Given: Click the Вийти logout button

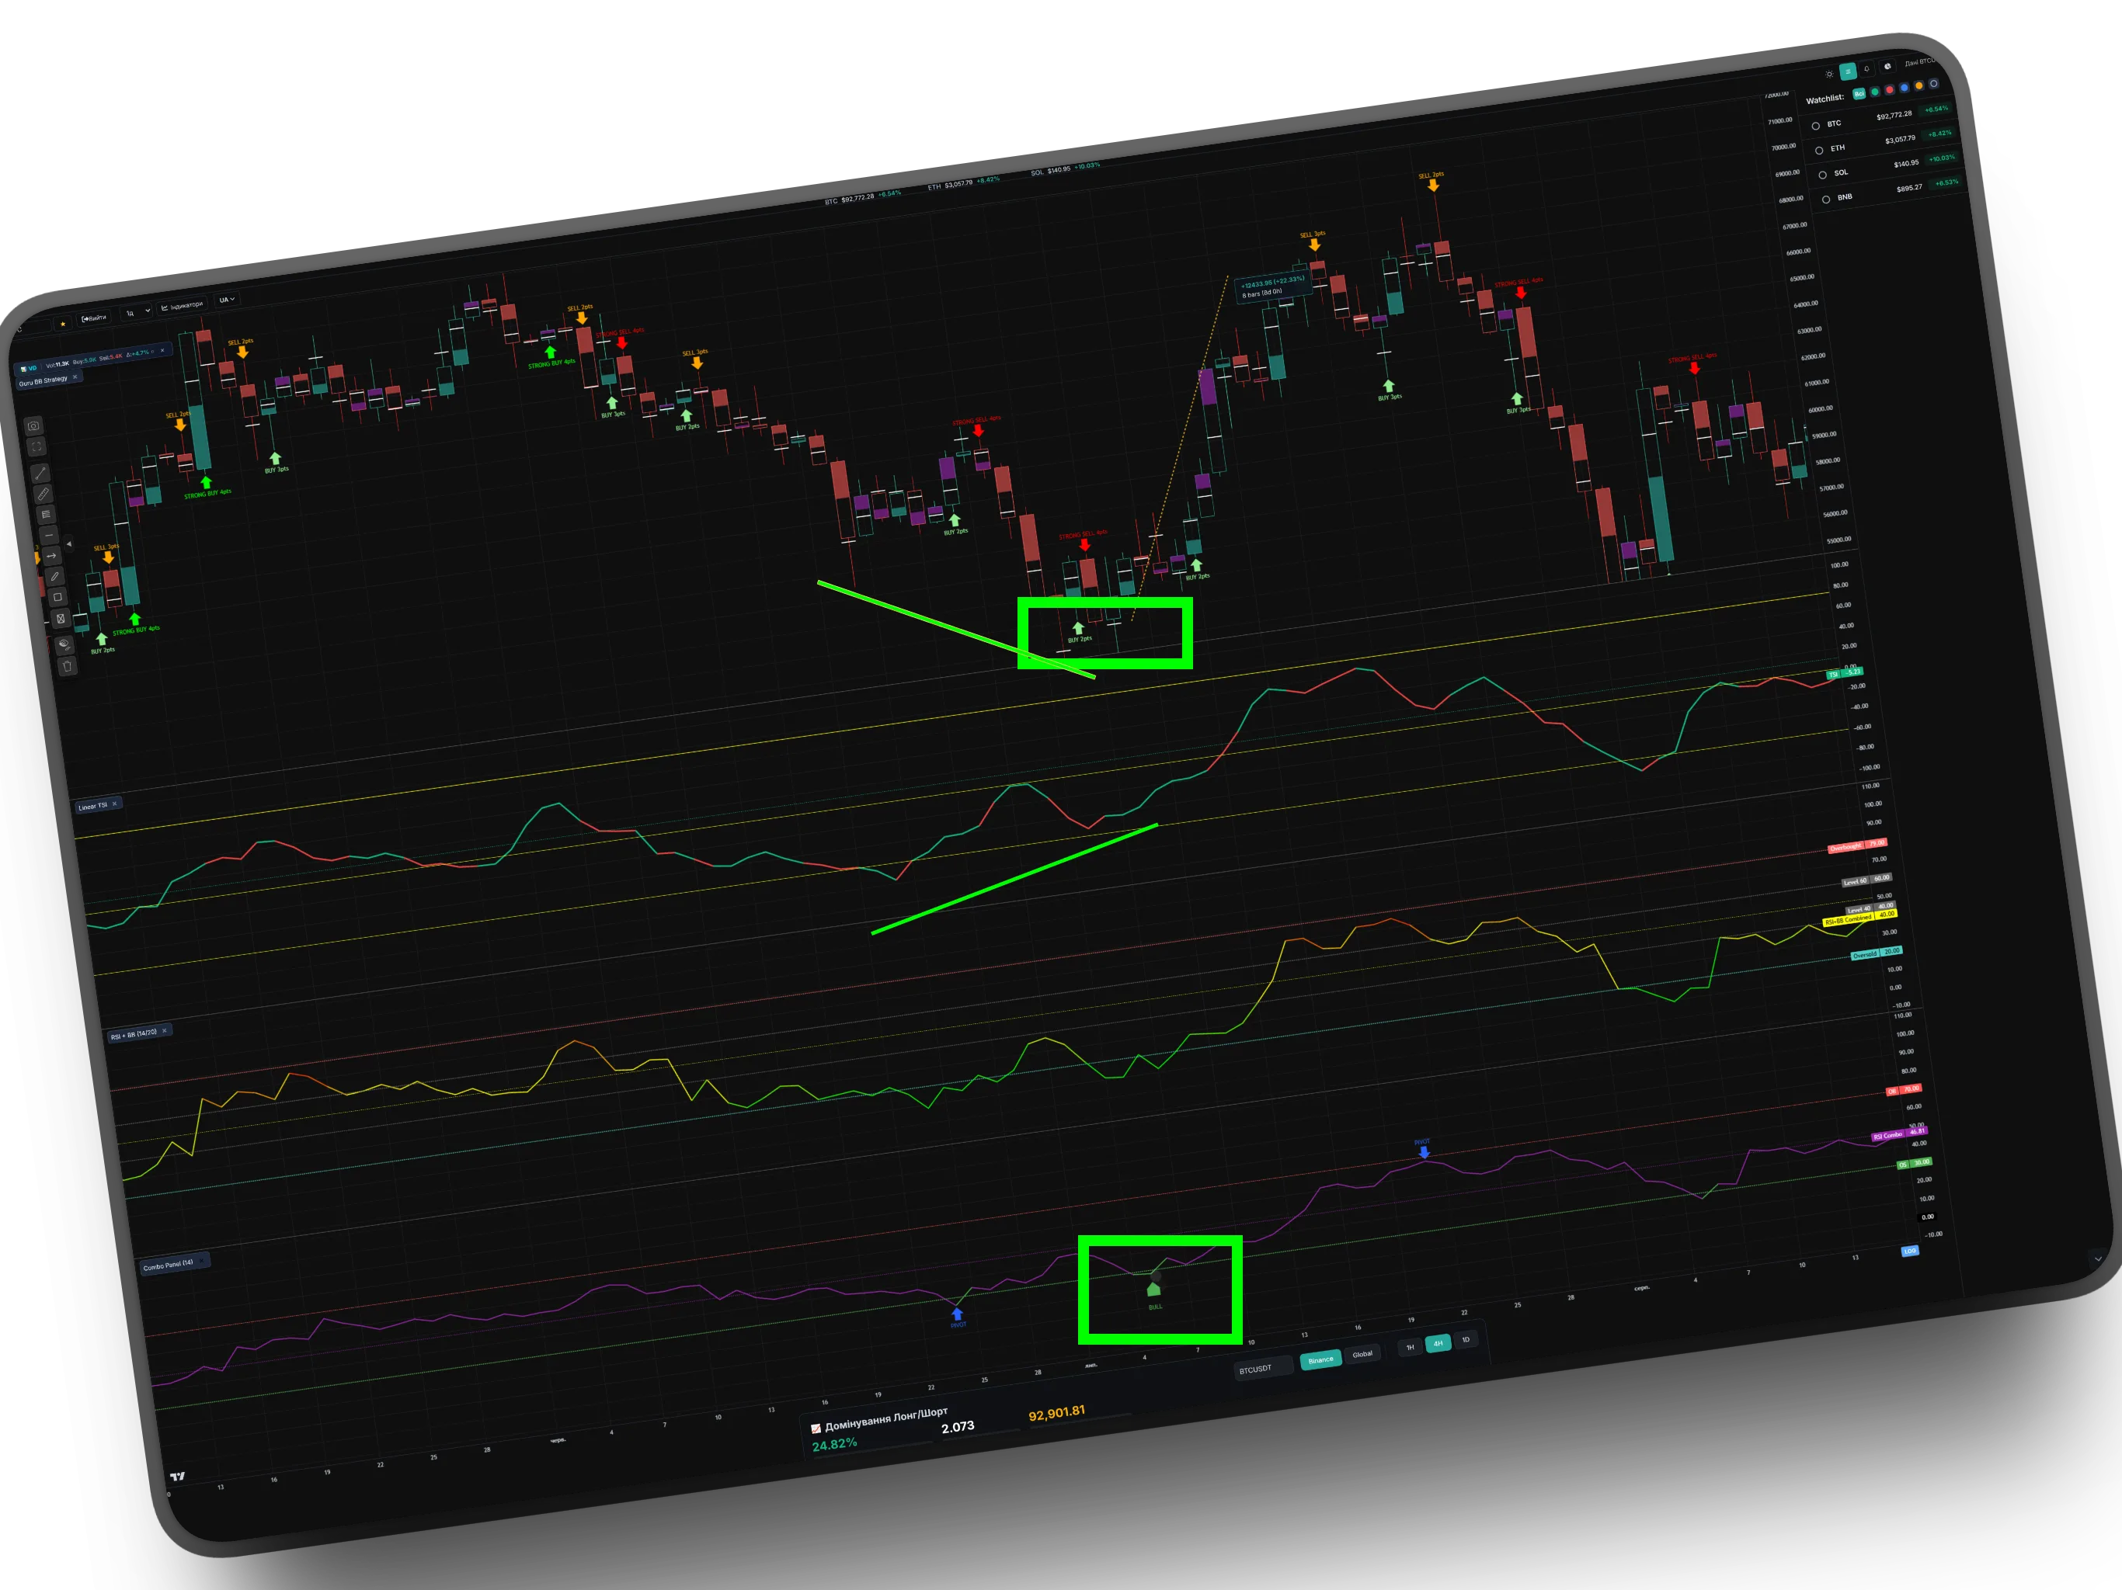Looking at the screenshot, I should pos(94,318).
